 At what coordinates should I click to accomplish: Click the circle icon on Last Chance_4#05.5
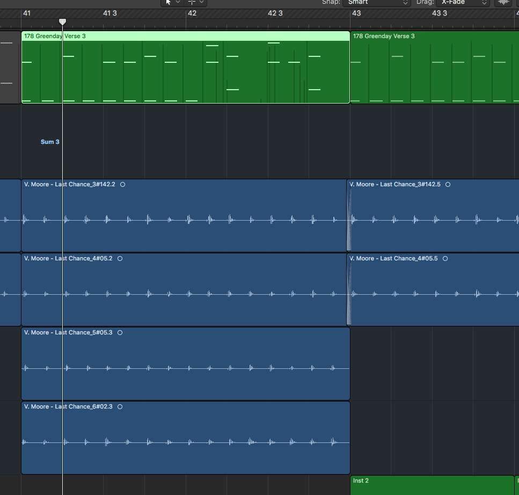[445, 259]
